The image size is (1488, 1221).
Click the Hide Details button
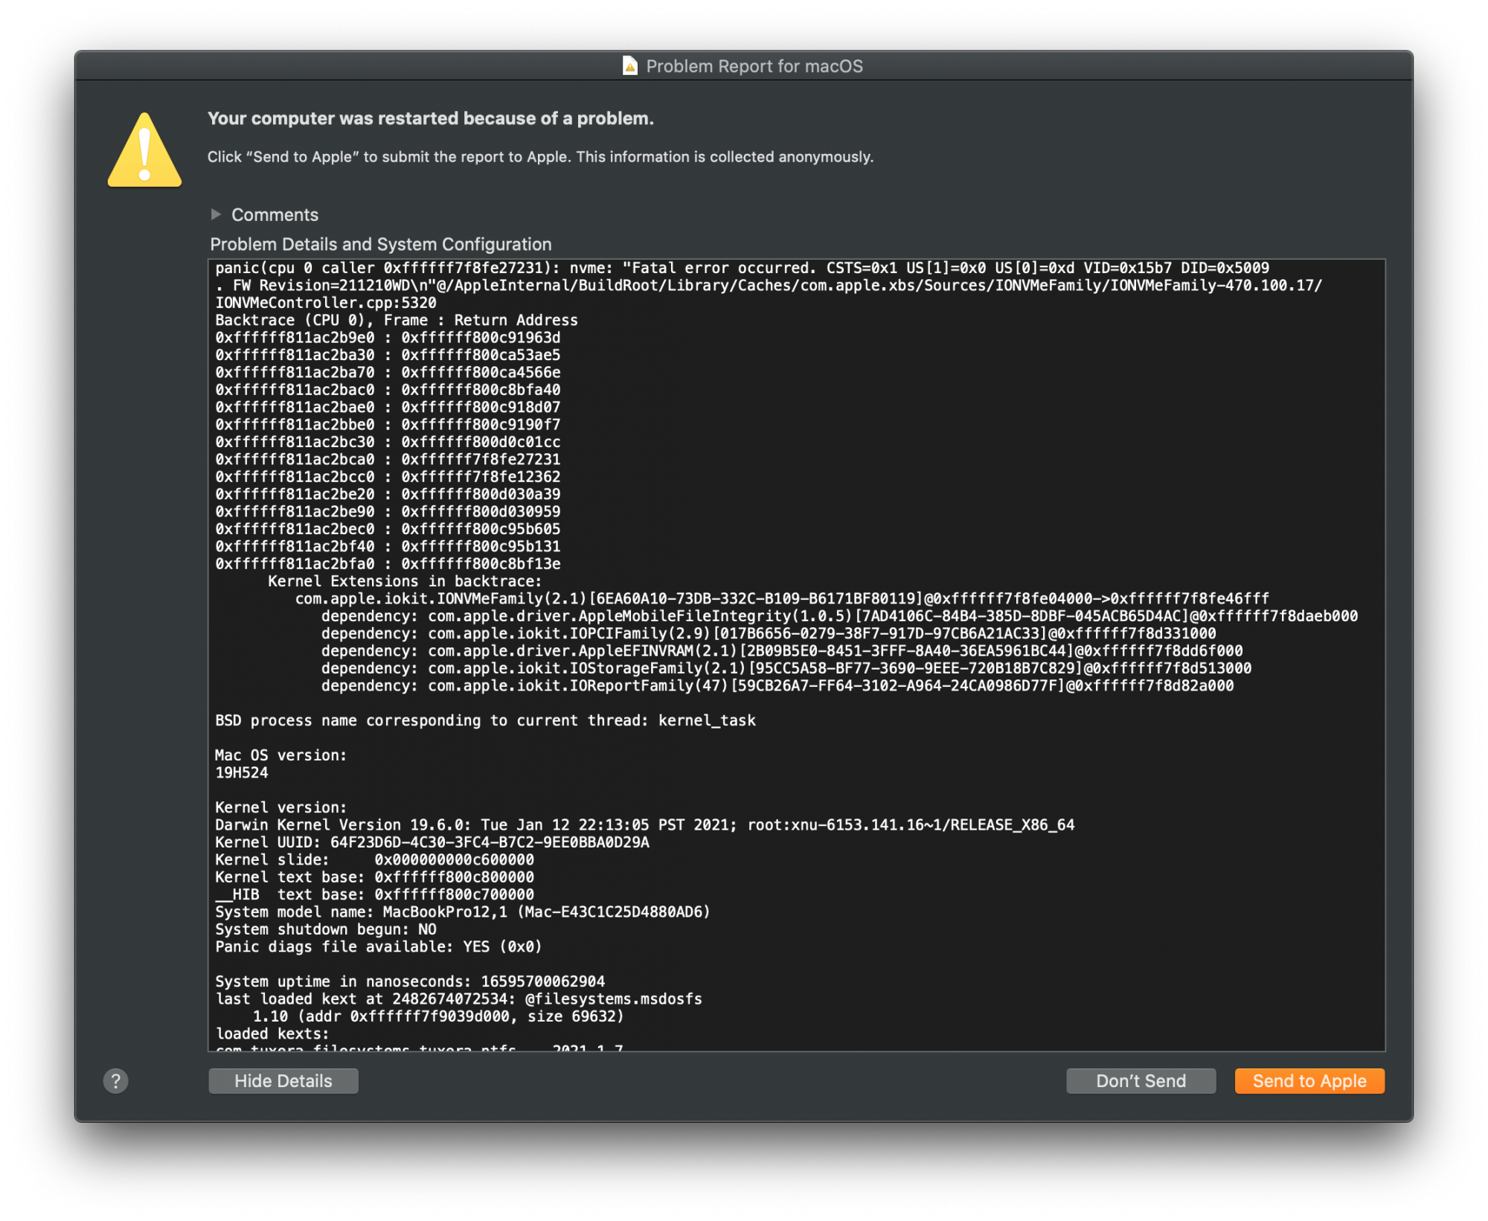(x=283, y=1080)
